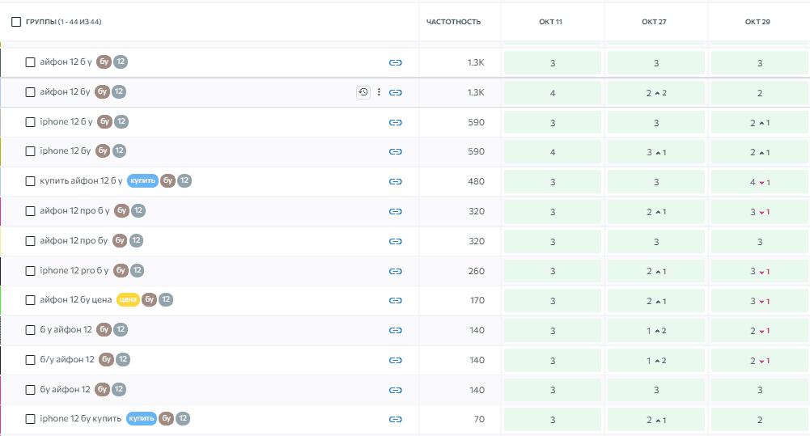Open link icon for айфон 12 бу цена
Viewport: 810px width, 436px height.
click(x=395, y=300)
